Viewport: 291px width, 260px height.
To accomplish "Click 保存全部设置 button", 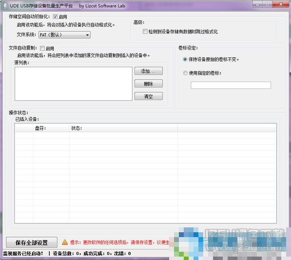I will pos(32,242).
